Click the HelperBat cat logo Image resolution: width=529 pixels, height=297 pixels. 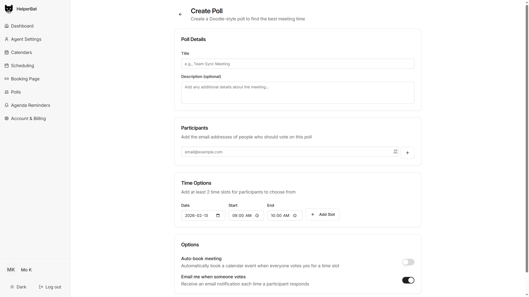click(x=9, y=9)
